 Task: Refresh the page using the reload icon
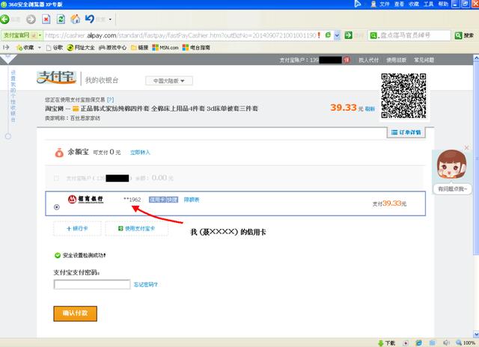61,19
